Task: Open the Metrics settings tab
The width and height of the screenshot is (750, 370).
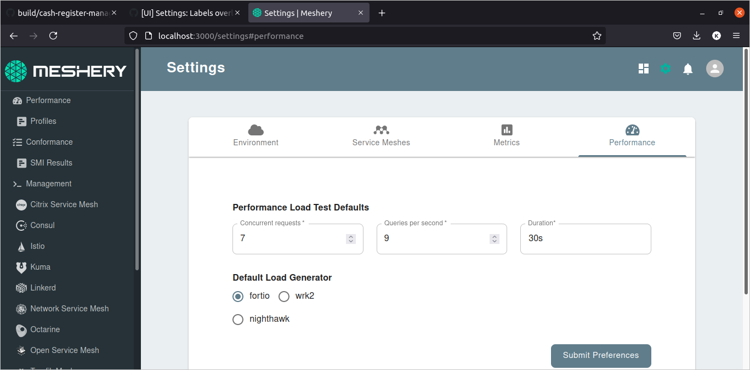Action: point(506,136)
